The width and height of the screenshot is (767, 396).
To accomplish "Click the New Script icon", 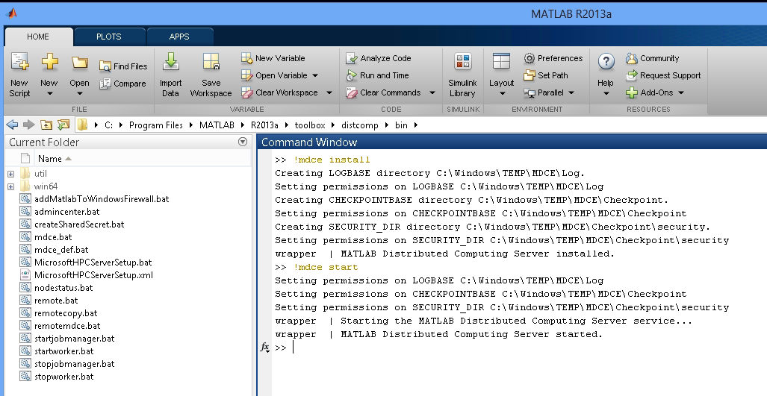I will (x=19, y=62).
